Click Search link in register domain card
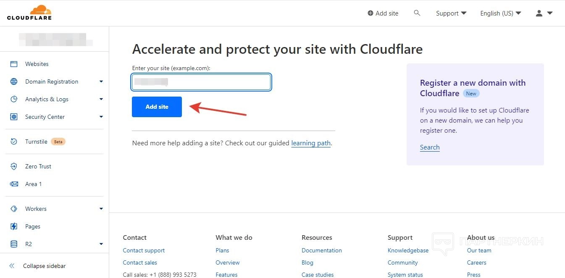The height and width of the screenshot is (278, 565). pos(430,147)
